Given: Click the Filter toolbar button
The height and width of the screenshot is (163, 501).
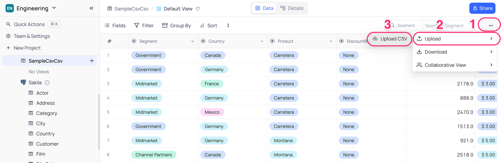Looking at the screenshot, I should 144,26.
